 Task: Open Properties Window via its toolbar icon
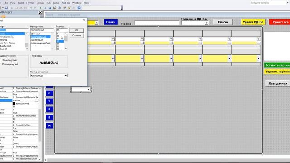pos(64,8)
